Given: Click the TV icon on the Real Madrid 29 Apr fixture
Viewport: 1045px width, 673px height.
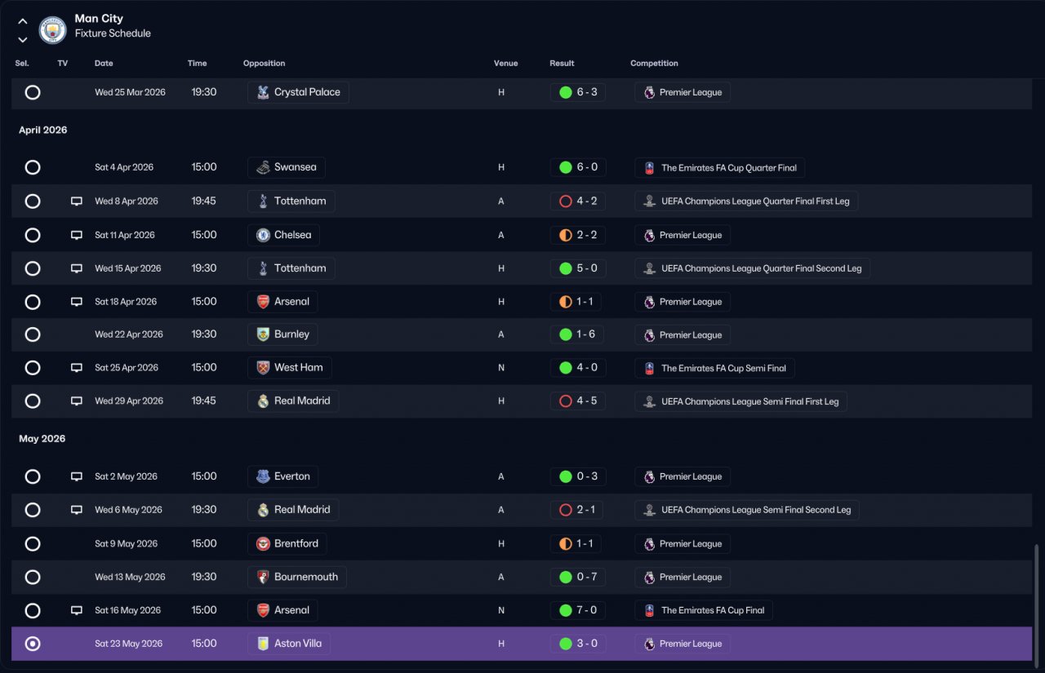Looking at the screenshot, I should coord(77,401).
